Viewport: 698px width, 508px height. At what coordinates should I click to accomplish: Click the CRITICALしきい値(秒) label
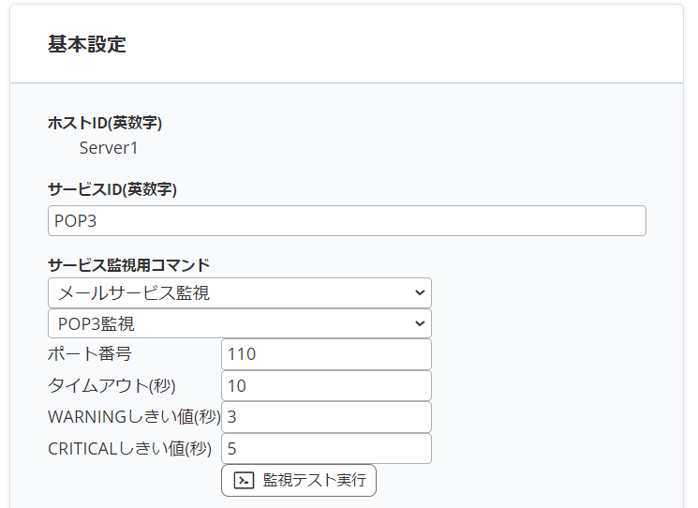tap(130, 448)
